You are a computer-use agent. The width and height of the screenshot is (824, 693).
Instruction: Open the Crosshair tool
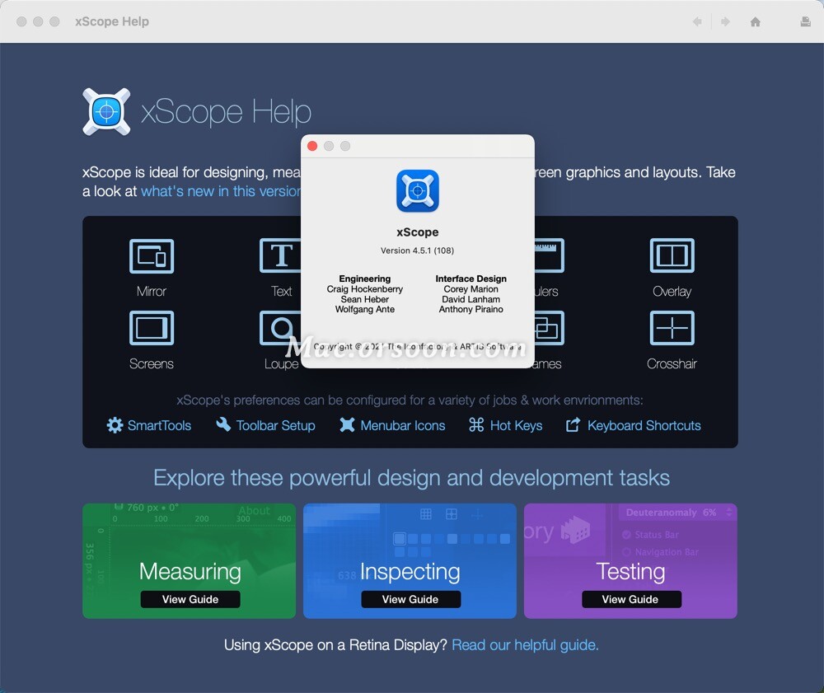pyautogui.click(x=672, y=327)
